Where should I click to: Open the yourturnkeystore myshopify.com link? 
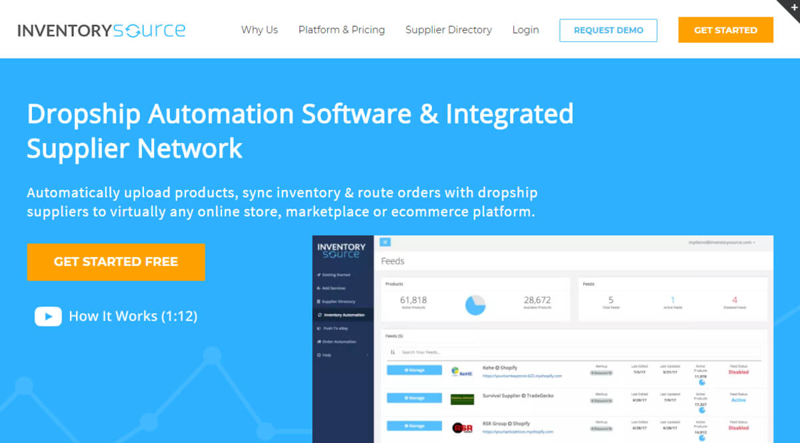pos(523,376)
